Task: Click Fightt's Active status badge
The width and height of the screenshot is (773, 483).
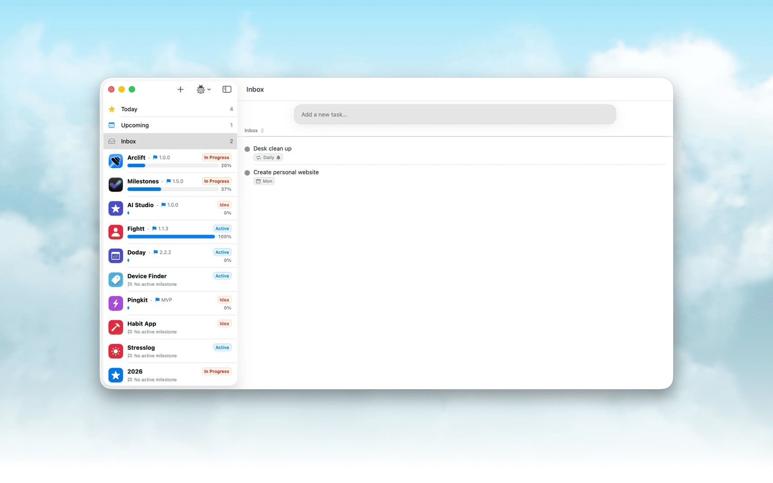Action: coord(222,229)
